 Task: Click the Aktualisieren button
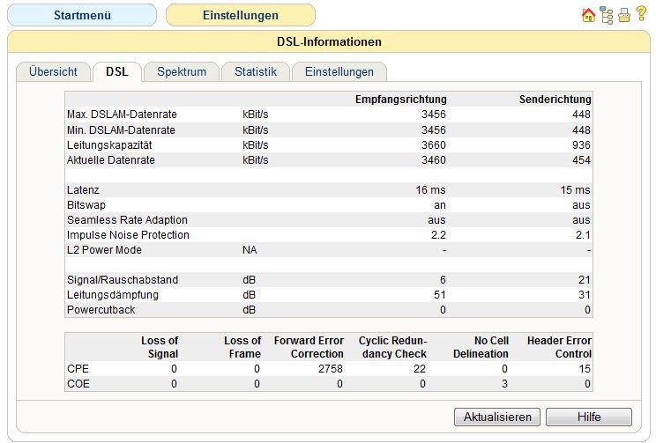497,417
